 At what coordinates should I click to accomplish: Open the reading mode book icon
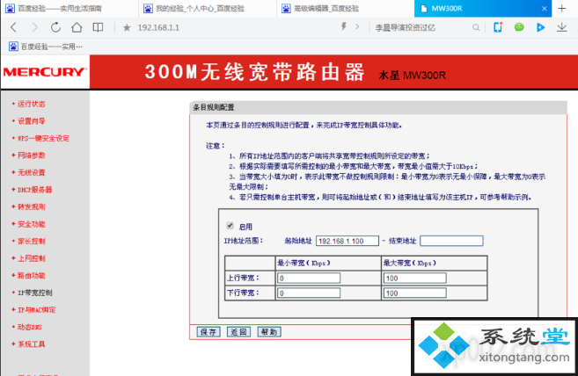(98, 27)
